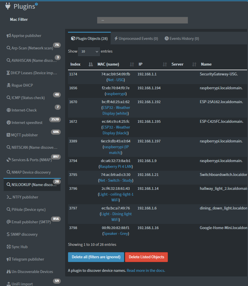Image resolution: width=248 pixels, height=286 pixels.
Task: Click the globe icon for Internet-Check
Action: click(9, 110)
